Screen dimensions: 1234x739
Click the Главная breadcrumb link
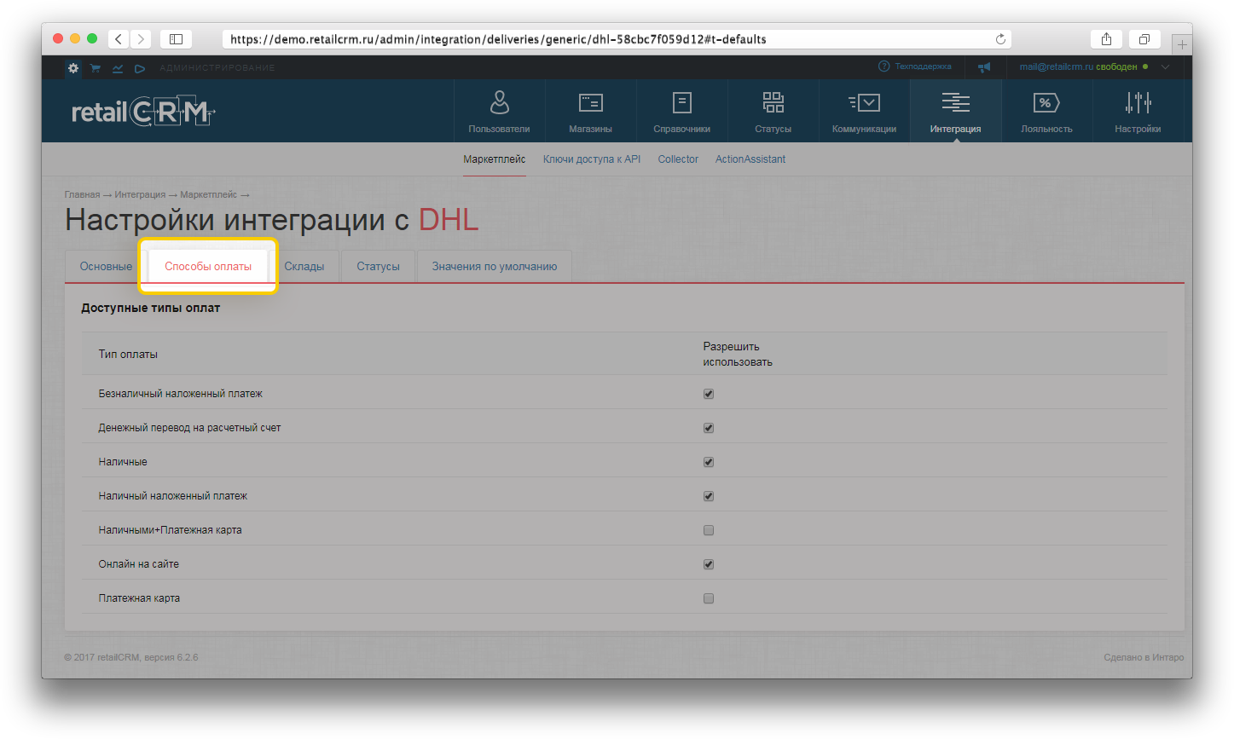[82, 194]
